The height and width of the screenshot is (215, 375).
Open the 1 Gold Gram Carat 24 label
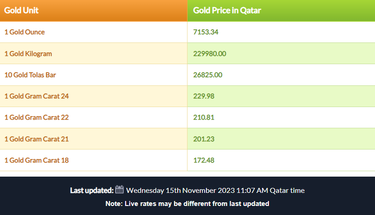36,96
